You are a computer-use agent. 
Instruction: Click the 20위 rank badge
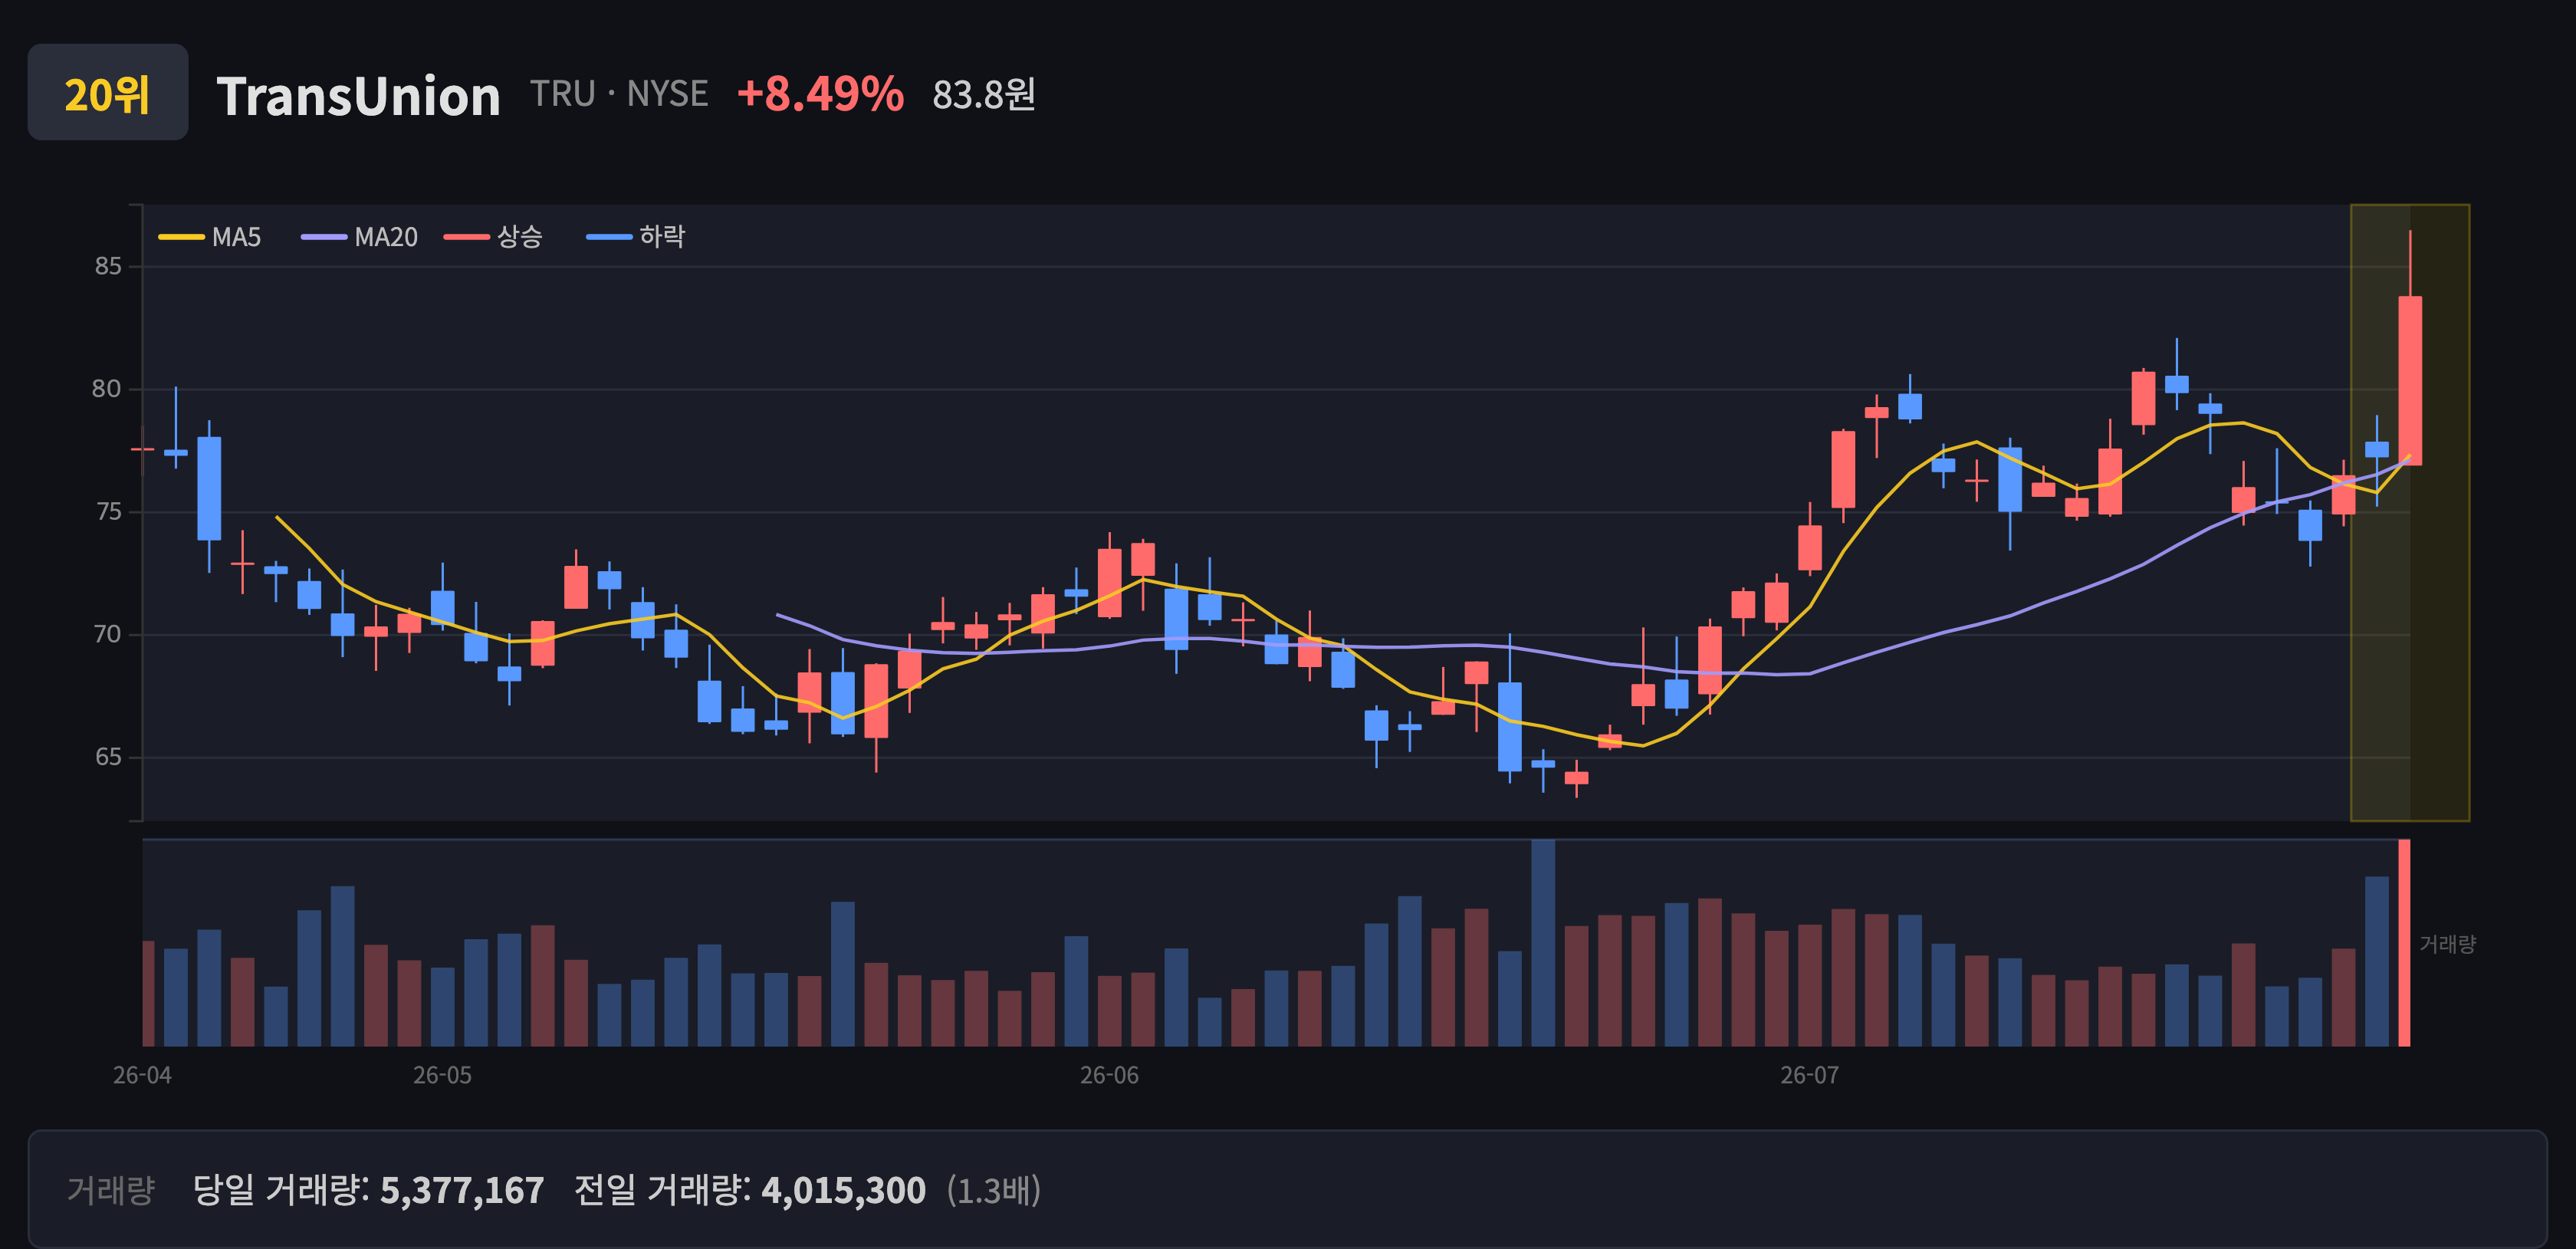[107, 92]
